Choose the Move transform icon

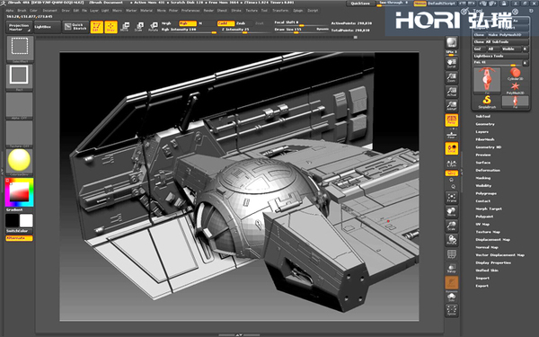point(125,27)
